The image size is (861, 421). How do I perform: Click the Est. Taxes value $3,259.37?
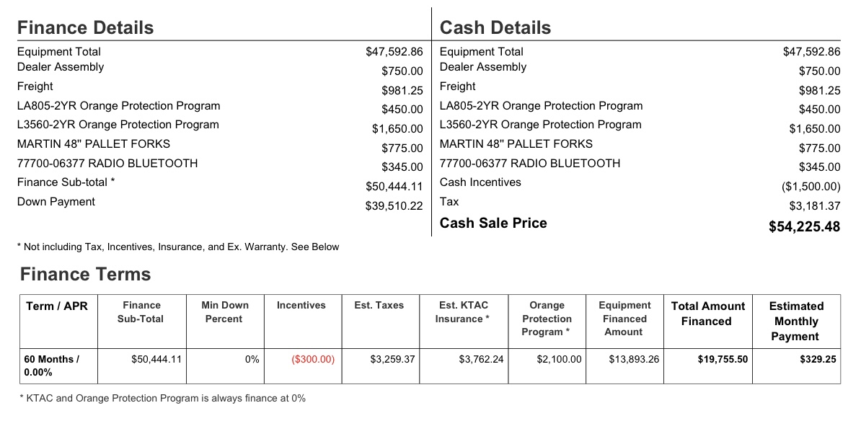392,360
